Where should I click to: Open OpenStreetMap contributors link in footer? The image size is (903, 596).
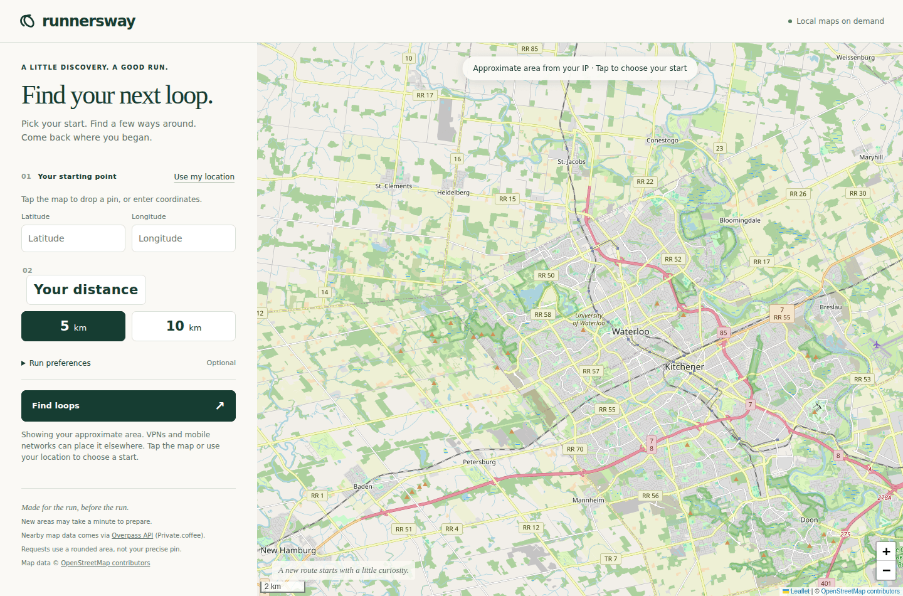click(x=105, y=563)
